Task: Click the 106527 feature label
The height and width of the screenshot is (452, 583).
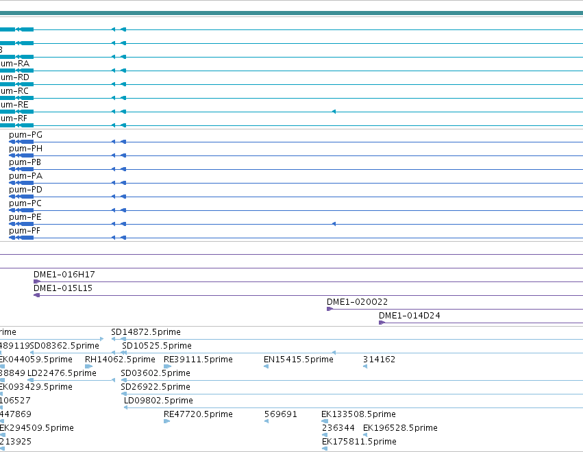Action: pos(15,401)
